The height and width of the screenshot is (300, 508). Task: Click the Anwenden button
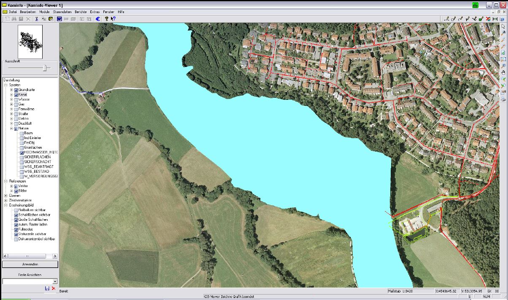tap(30, 264)
